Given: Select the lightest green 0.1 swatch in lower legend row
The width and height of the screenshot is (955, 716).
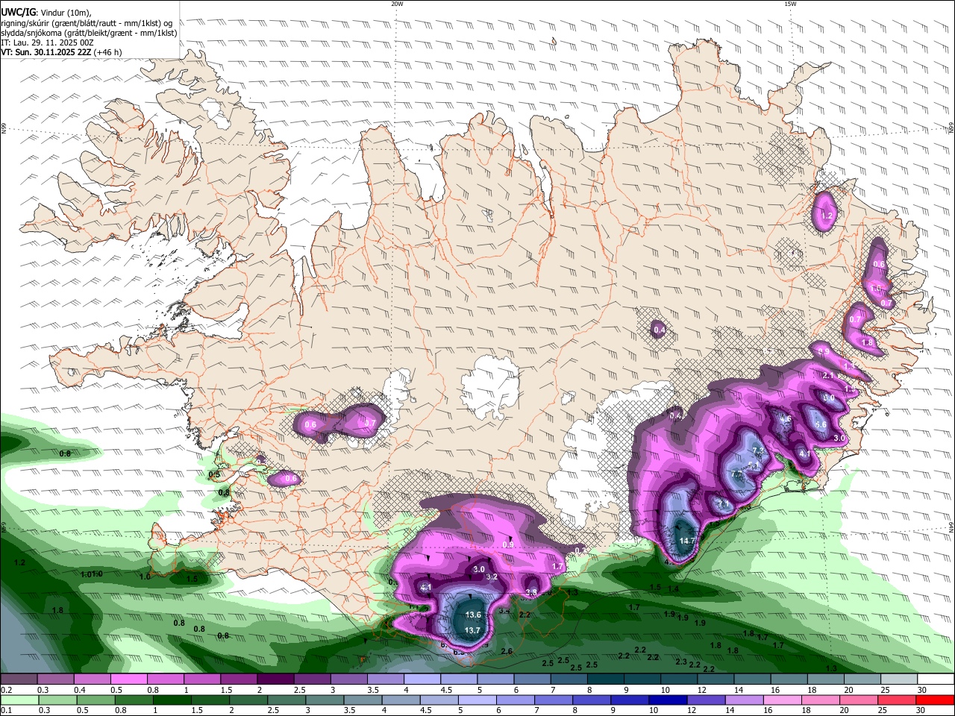Looking at the screenshot, I should pyautogui.click(x=19, y=700).
